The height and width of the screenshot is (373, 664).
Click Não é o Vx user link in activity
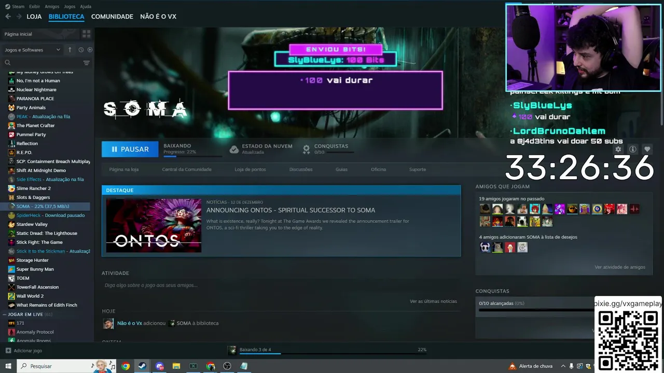130,323
